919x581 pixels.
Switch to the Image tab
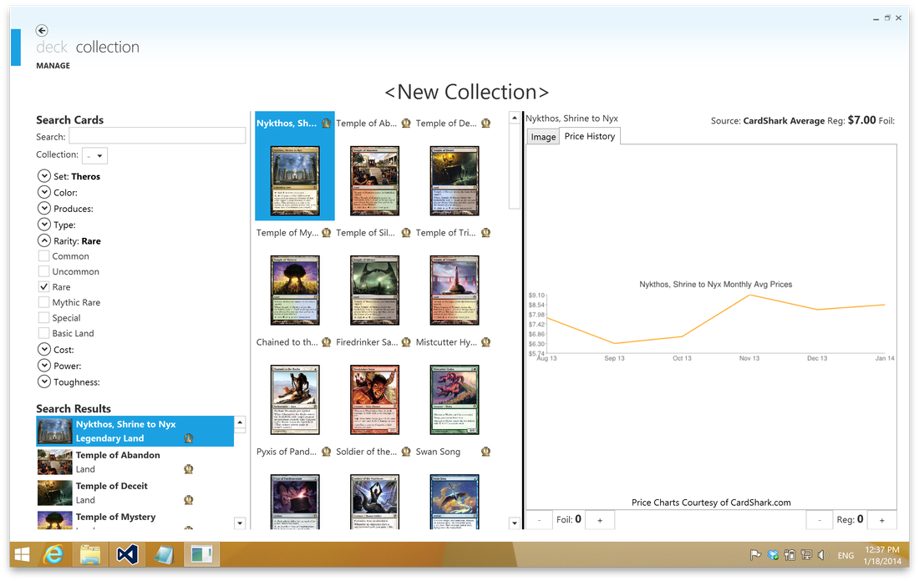543,137
